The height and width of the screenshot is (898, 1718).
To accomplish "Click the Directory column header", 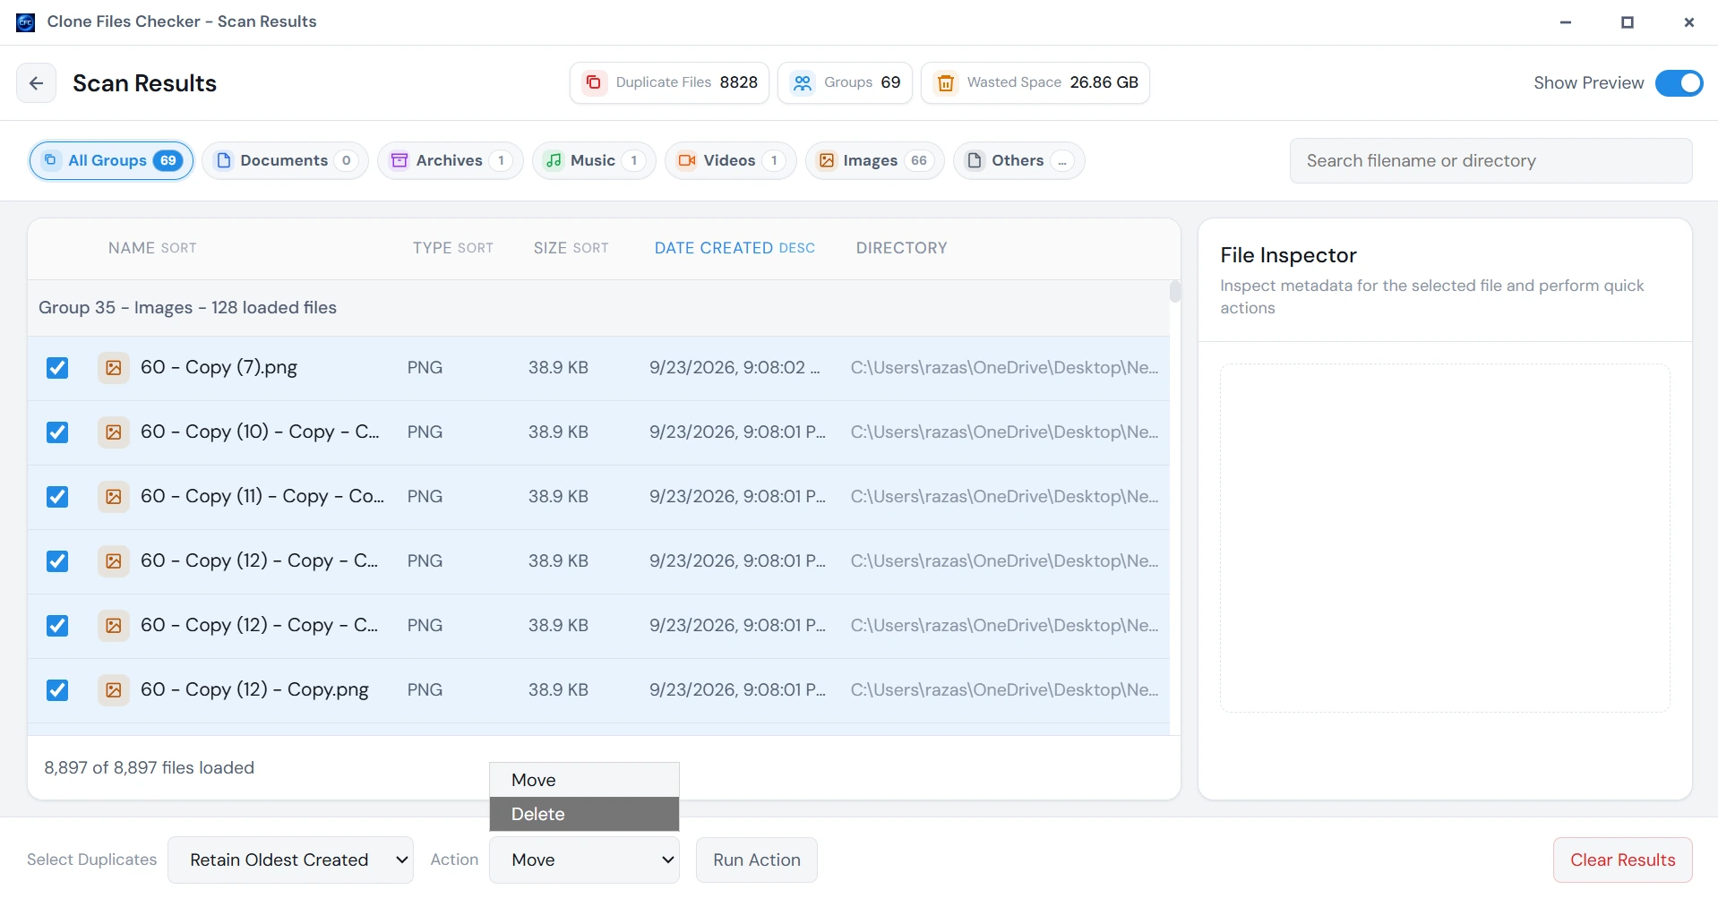I will tap(901, 248).
